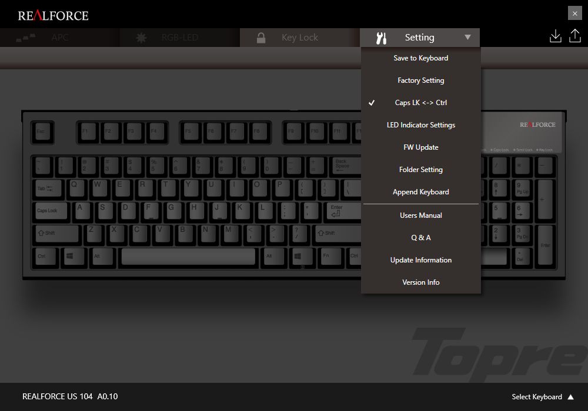
Task: Select FW Update from the menu
Action: 421,147
